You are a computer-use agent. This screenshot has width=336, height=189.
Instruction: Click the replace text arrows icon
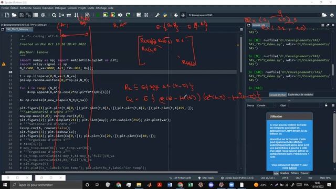69,15
